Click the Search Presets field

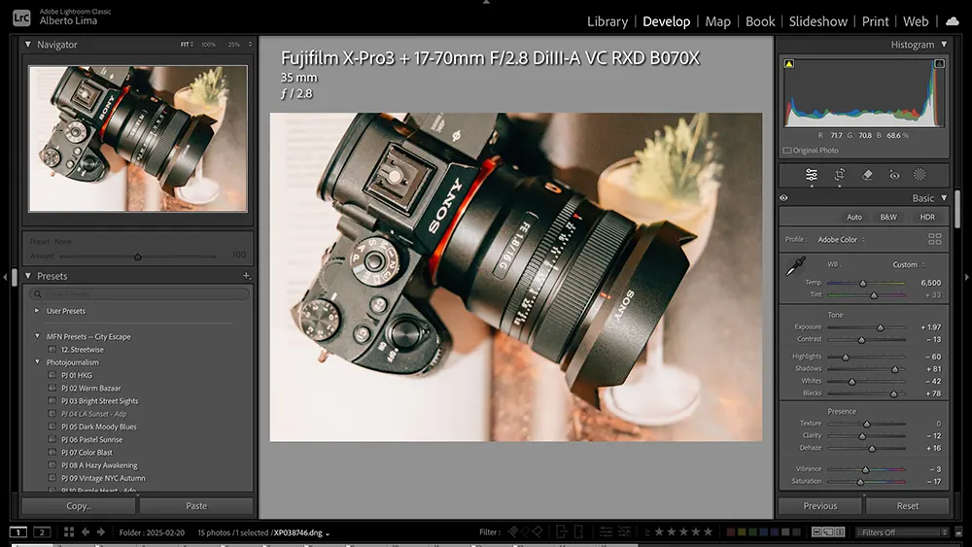[x=139, y=293]
